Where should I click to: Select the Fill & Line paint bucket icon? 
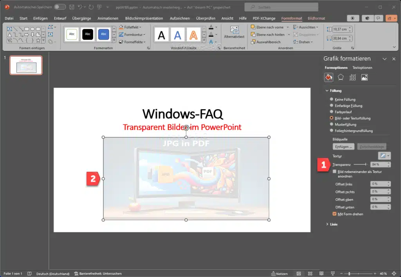click(329, 77)
